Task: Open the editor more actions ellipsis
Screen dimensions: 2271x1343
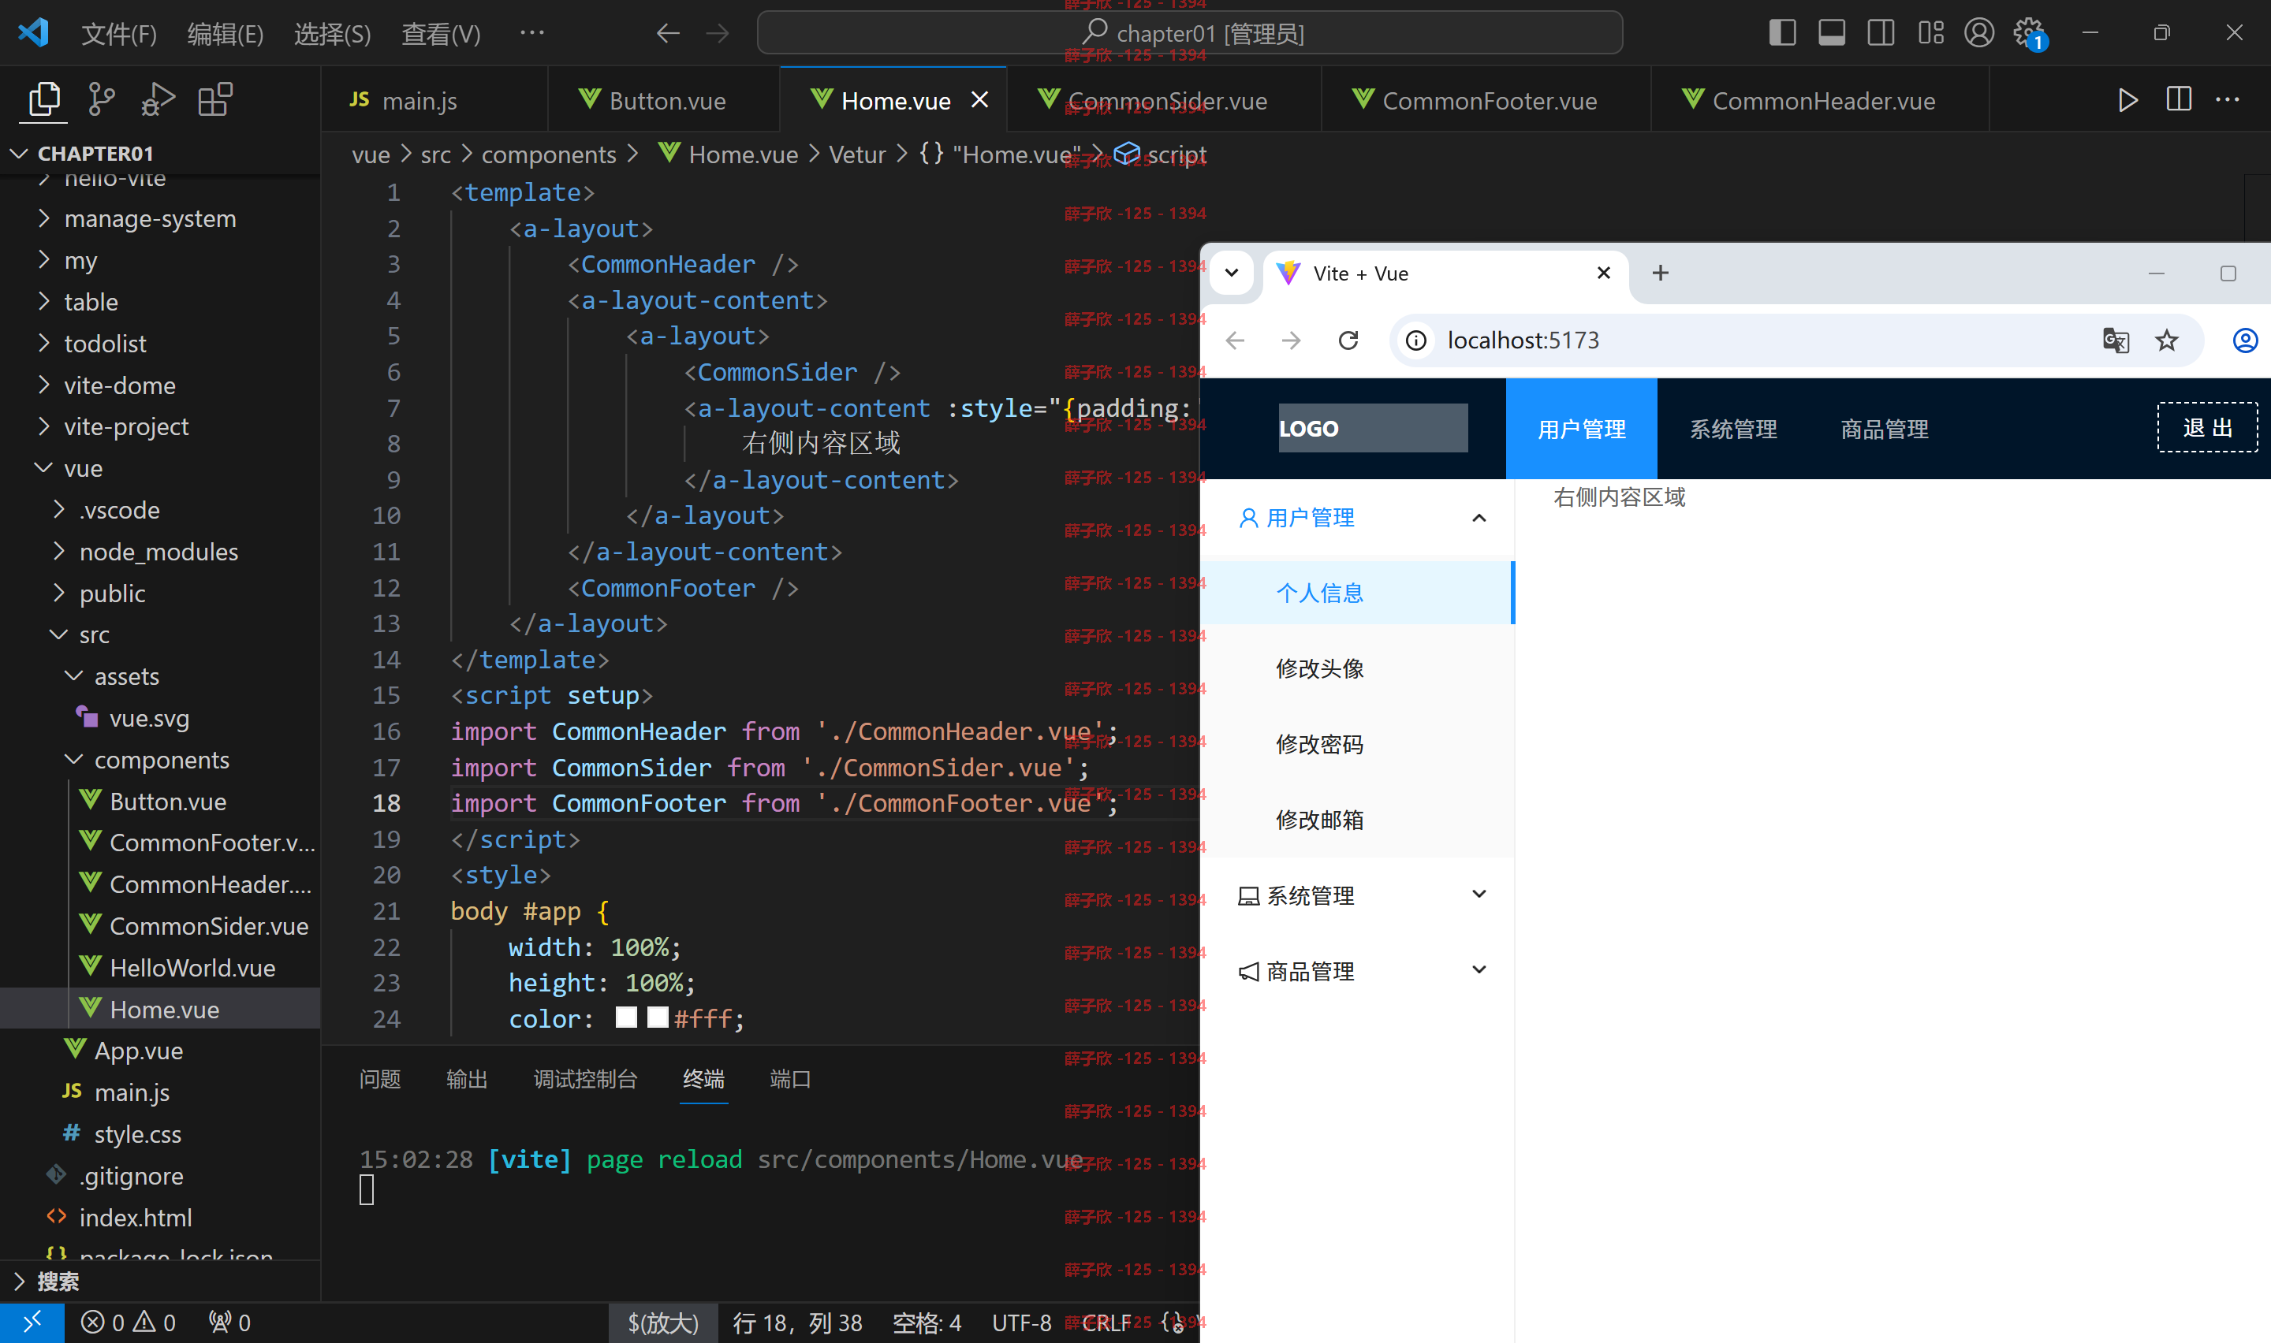Action: (x=2228, y=99)
